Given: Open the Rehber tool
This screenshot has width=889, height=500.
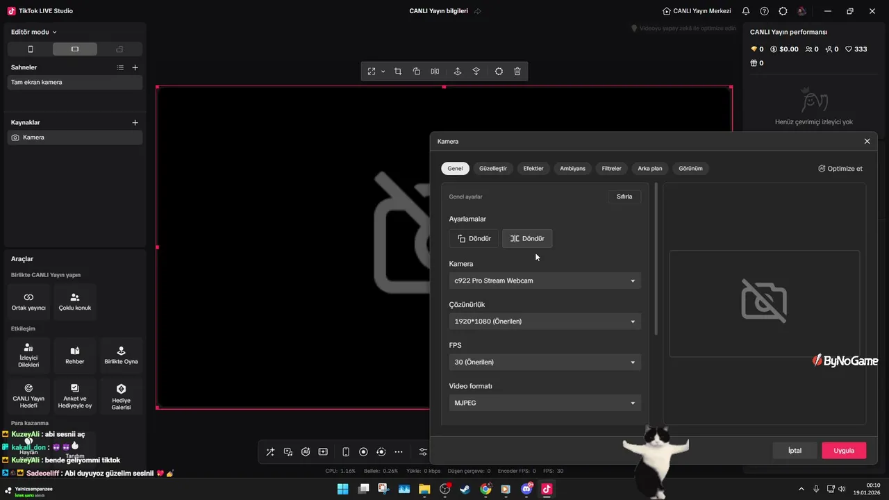Looking at the screenshot, I should pyautogui.click(x=75, y=356).
